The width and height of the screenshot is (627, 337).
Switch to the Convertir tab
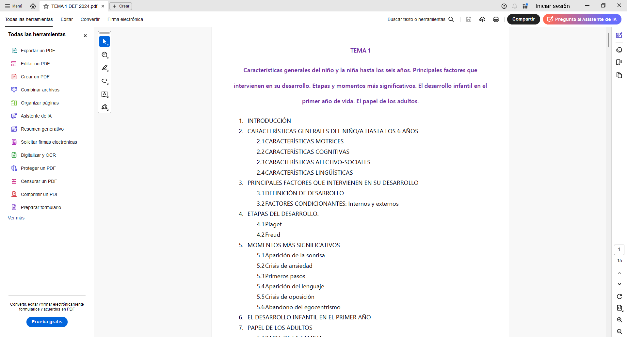pos(90,19)
